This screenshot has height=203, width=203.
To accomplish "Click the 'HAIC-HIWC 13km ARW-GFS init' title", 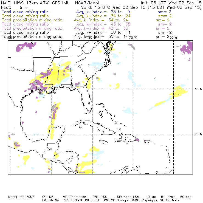I will click(x=35, y=3).
